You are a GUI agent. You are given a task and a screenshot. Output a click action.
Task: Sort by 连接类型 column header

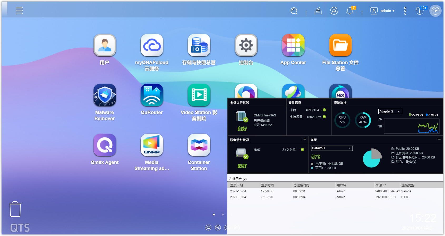click(422, 185)
